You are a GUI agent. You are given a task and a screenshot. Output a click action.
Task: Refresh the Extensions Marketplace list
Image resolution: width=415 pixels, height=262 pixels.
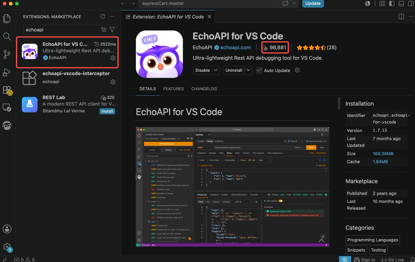click(x=102, y=16)
